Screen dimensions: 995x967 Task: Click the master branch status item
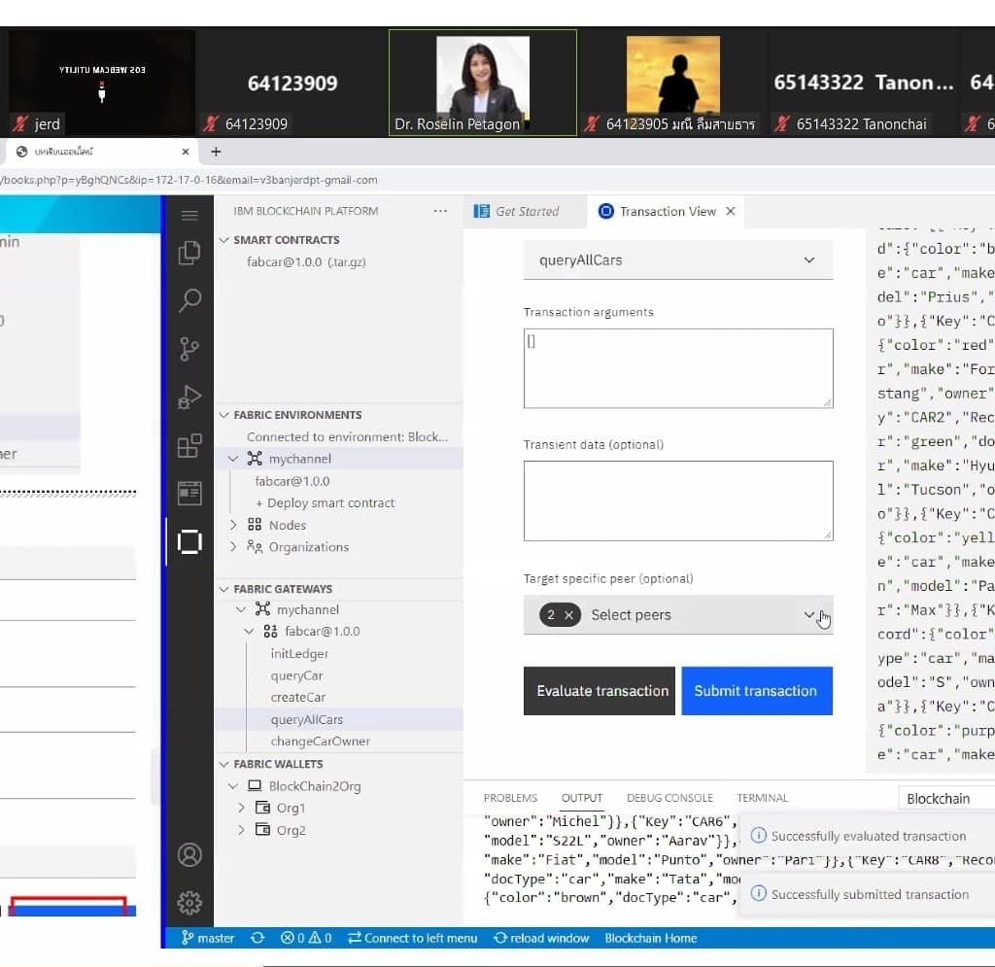(208, 938)
